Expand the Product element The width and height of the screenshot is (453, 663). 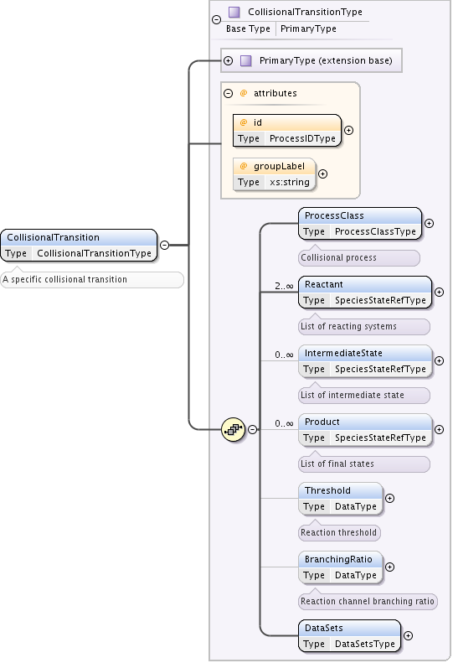click(x=439, y=429)
